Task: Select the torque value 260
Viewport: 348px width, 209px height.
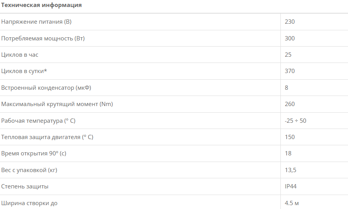Action: [x=290, y=104]
